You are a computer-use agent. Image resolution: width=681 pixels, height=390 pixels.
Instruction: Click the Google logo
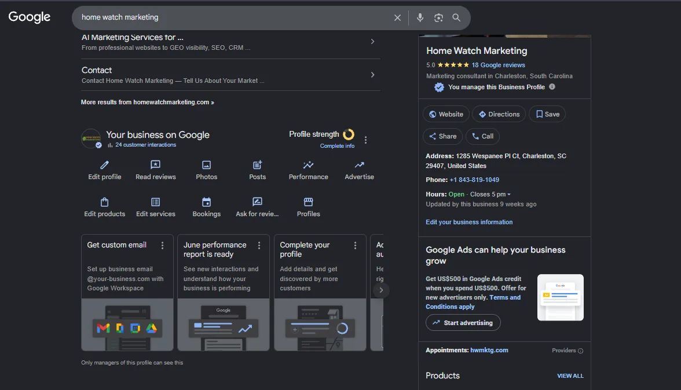pos(30,17)
